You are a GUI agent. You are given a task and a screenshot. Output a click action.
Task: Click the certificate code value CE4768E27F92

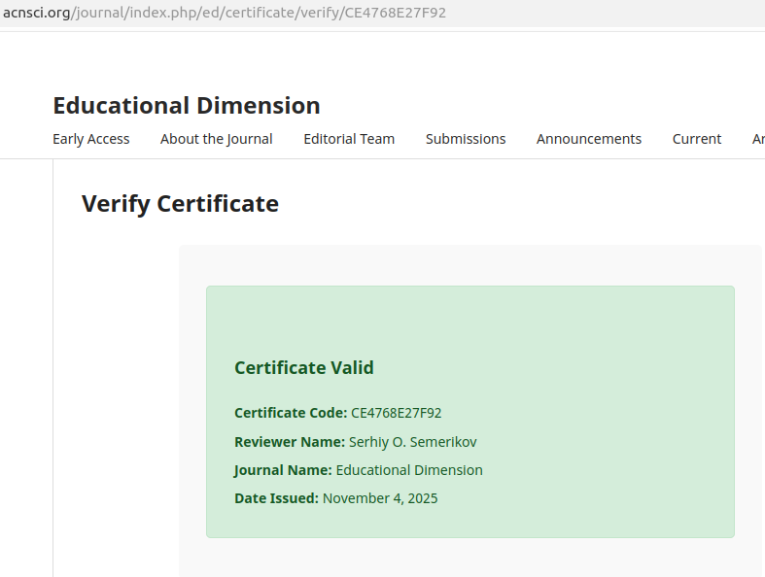396,414
